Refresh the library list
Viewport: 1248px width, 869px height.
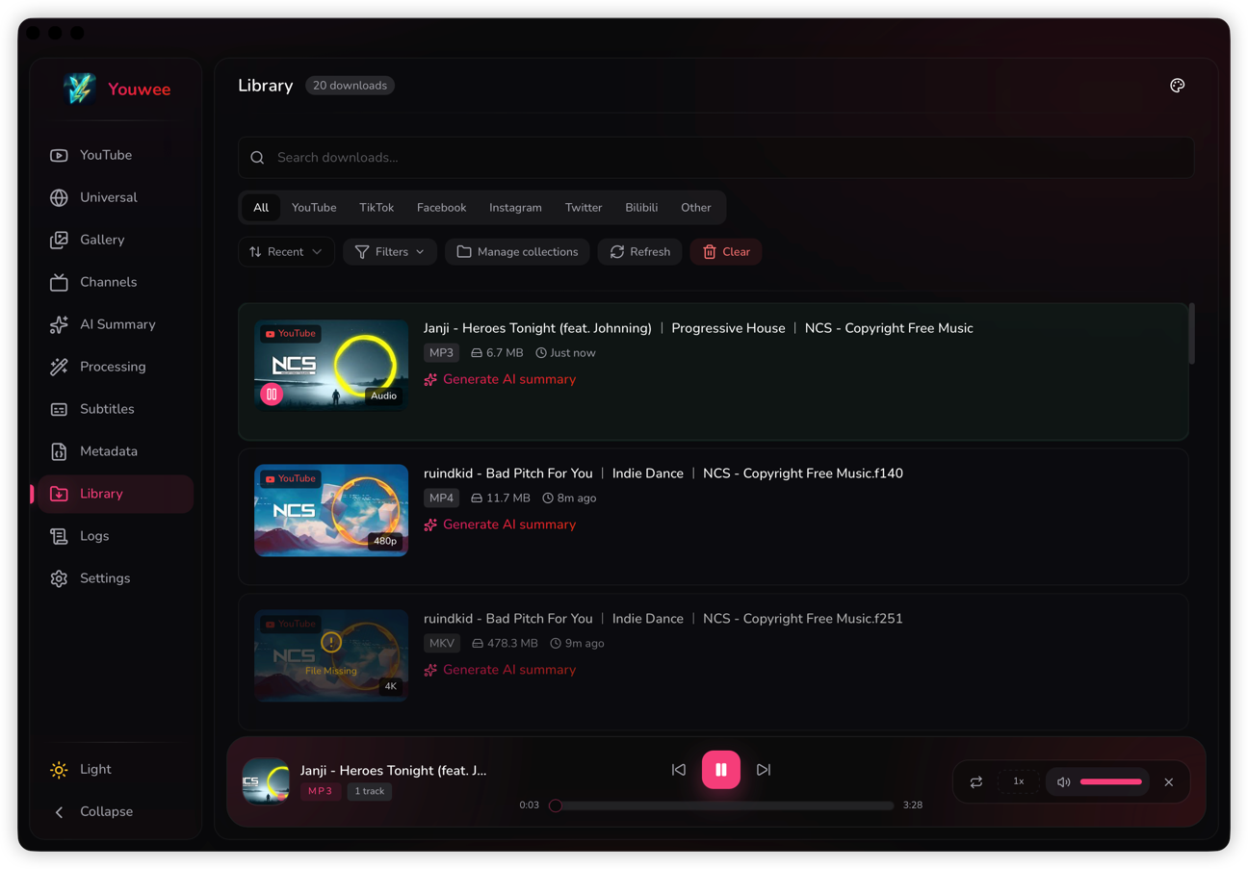(640, 252)
